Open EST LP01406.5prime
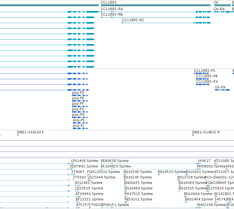The image size is (234, 209). coord(85,161)
